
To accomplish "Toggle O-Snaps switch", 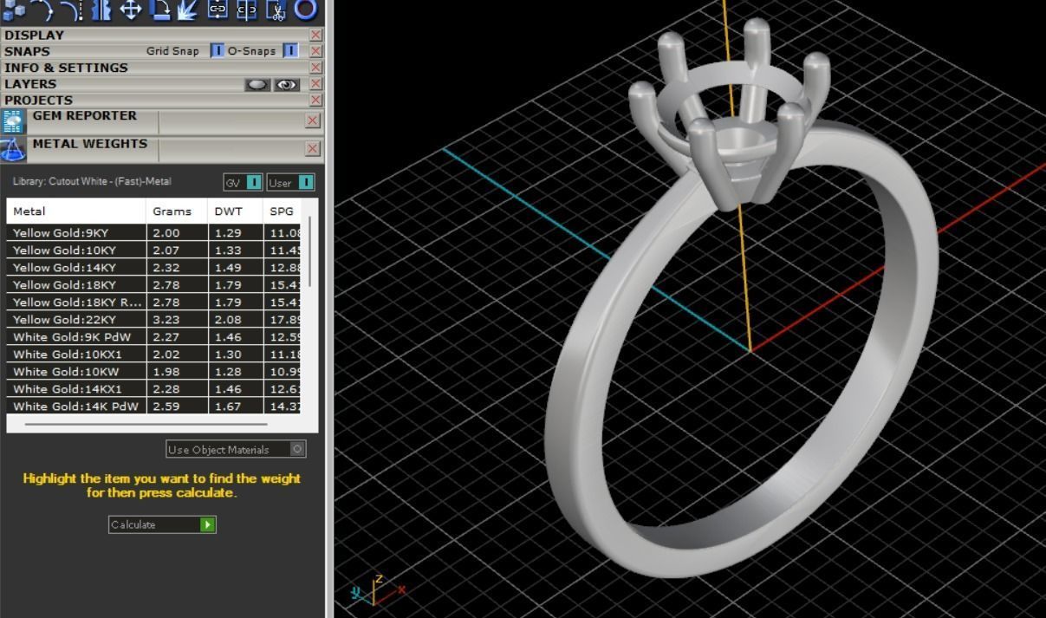I will 291,51.
